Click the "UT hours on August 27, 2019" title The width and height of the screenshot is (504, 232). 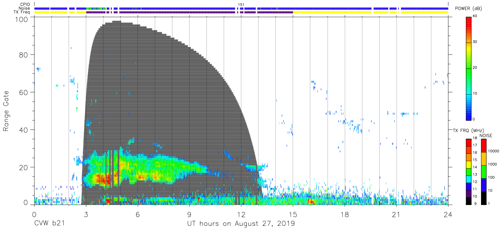[x=241, y=224]
